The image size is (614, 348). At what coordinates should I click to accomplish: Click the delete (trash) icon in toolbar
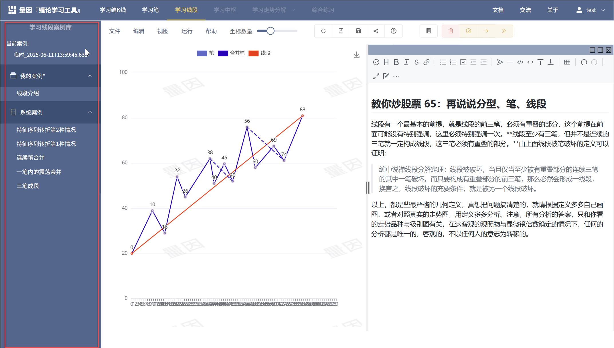(450, 31)
